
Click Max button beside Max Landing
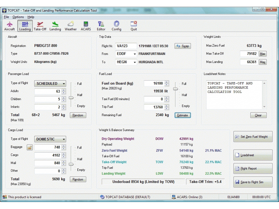click(263, 62)
